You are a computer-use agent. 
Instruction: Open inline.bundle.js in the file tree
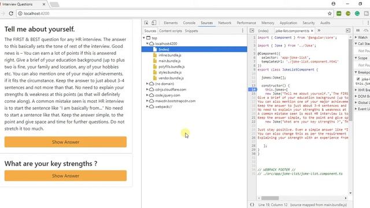tap(169, 55)
